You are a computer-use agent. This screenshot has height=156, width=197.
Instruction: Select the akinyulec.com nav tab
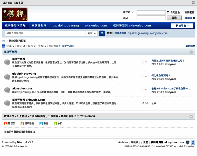pos(96,25)
